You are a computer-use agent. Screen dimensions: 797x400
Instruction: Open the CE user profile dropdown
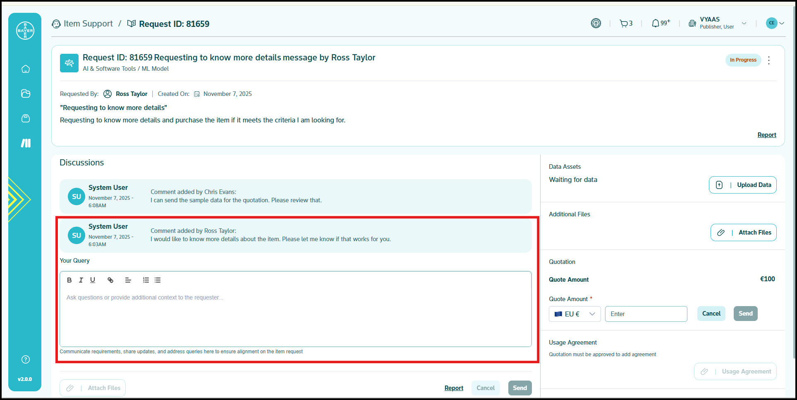[x=775, y=23]
